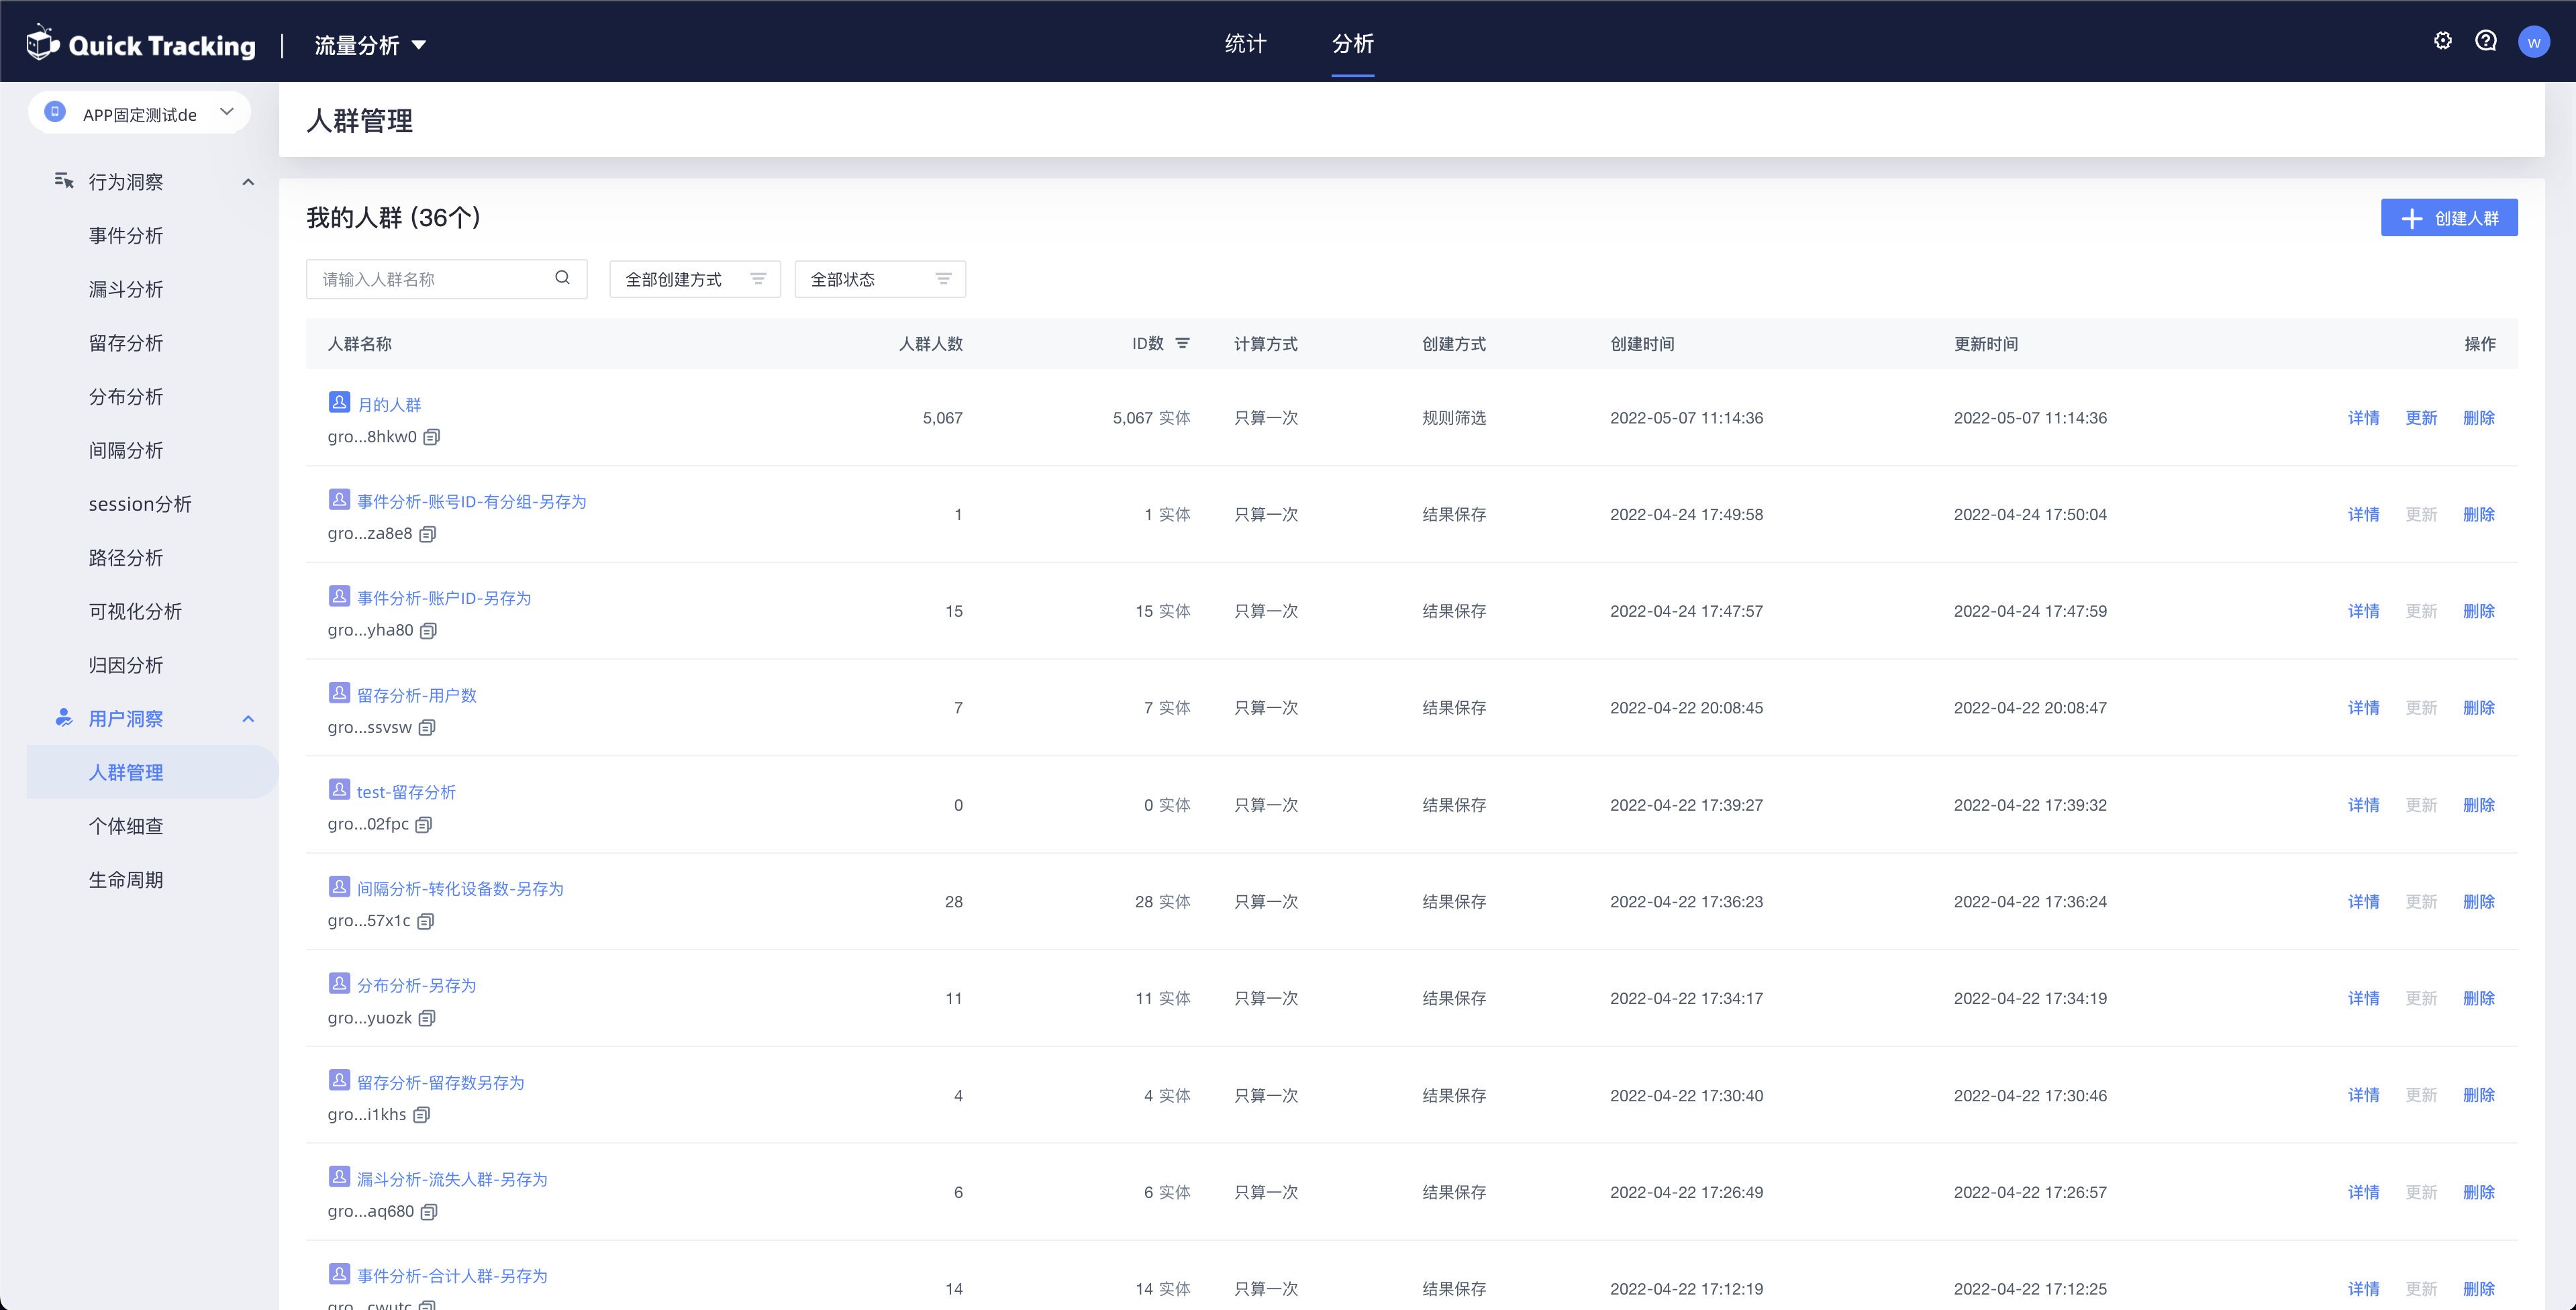The width and height of the screenshot is (2576, 1310).
Task: Click the filter icon on 全部创建方式
Action: click(758, 279)
